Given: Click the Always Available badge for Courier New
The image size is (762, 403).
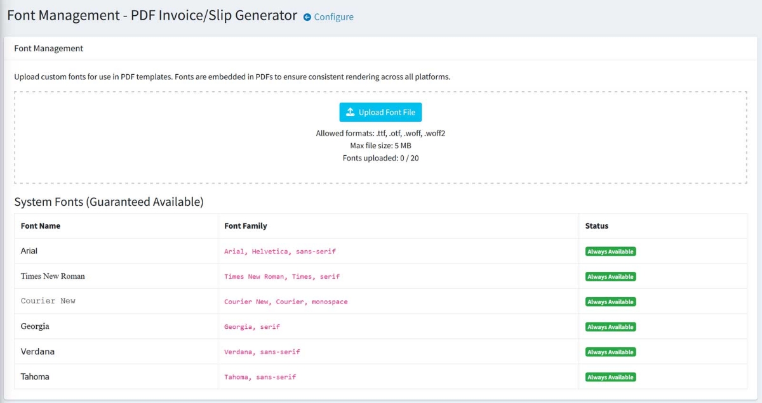Looking at the screenshot, I should (x=610, y=302).
